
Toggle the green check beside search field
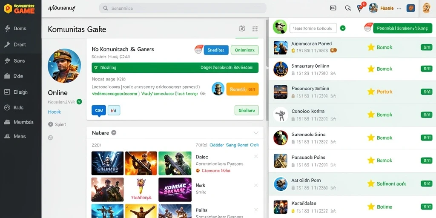point(343,28)
